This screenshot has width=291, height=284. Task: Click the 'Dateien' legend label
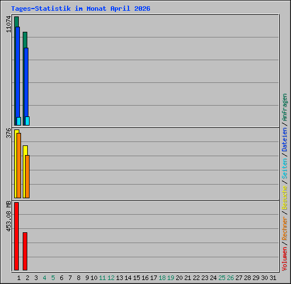[x=285, y=140]
